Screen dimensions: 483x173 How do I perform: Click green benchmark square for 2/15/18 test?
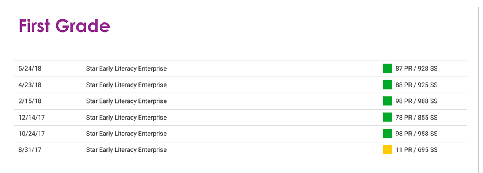coord(387,101)
